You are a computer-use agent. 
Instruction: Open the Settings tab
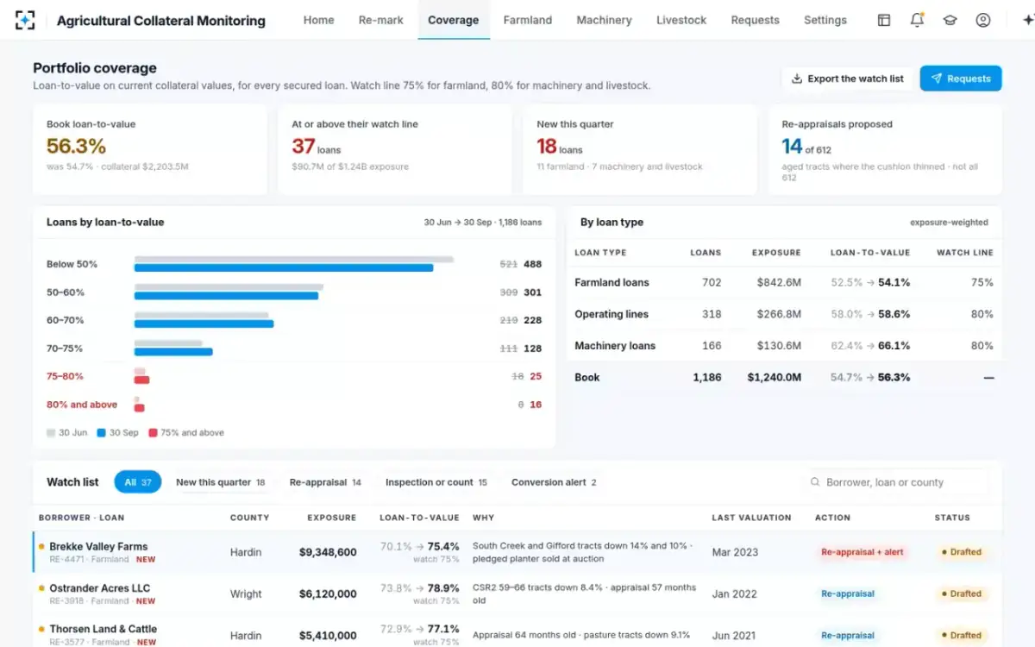[x=825, y=20]
